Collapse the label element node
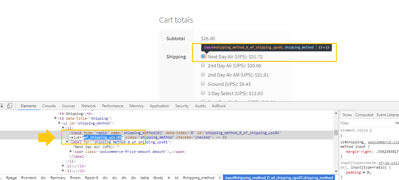Screen dimensions: 399x180 point(67,142)
